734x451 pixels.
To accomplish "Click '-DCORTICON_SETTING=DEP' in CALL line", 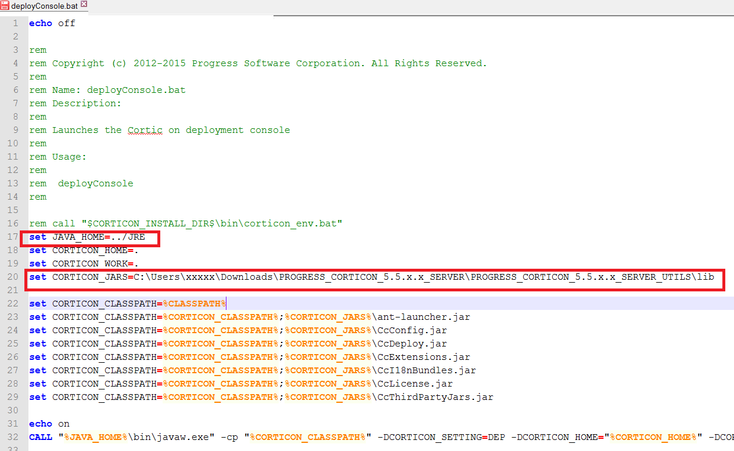I will click(441, 437).
